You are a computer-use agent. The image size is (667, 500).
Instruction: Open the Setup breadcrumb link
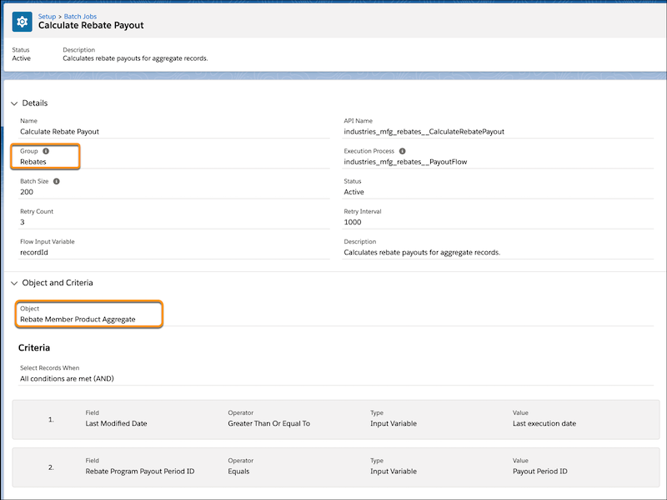click(x=47, y=16)
